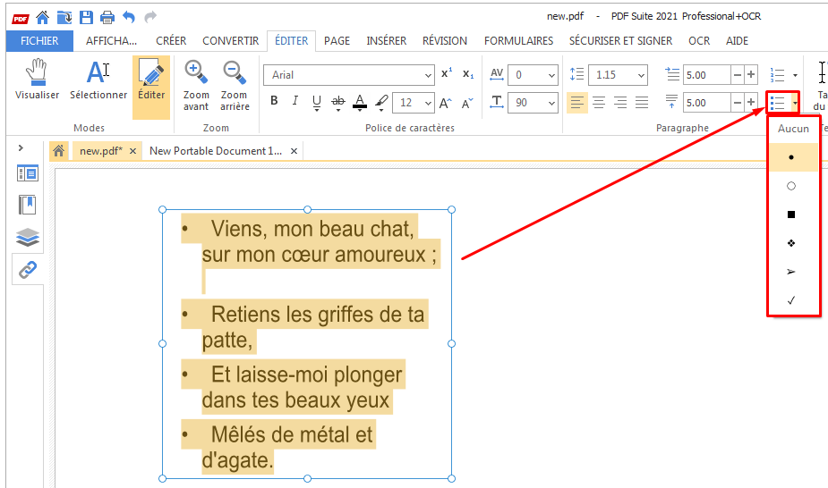Image resolution: width=828 pixels, height=488 pixels.
Task: Open the FICHIER menu
Action: pos(39,41)
